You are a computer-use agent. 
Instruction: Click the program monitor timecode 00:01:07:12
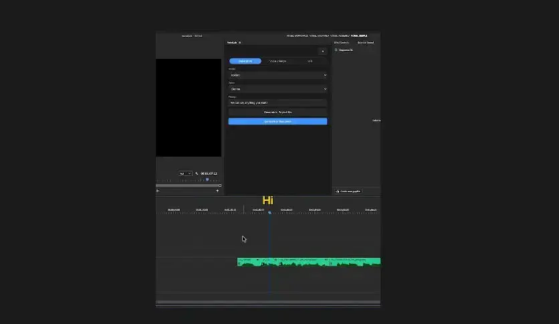tap(209, 173)
